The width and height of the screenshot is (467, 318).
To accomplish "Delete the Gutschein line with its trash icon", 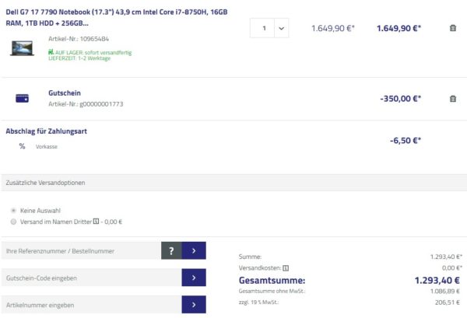I will pyautogui.click(x=453, y=99).
